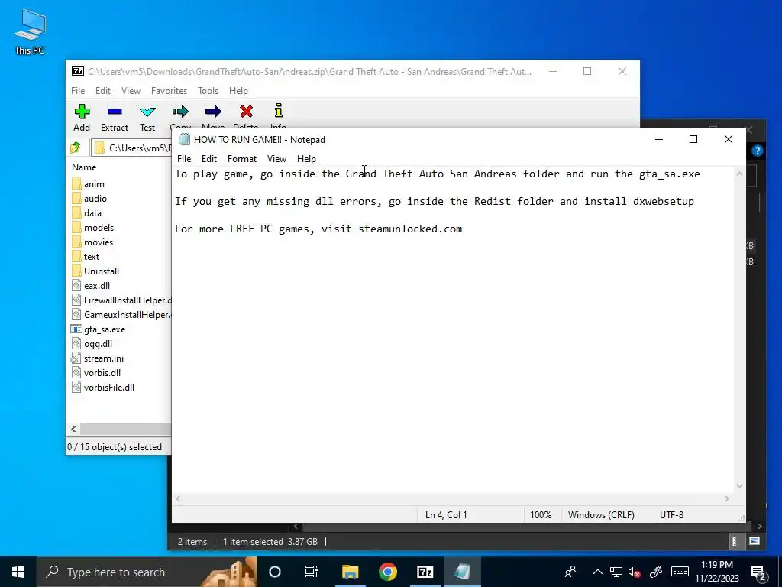Click the blue help icon in Explorer window
This screenshot has height=587, width=782.
[757, 151]
